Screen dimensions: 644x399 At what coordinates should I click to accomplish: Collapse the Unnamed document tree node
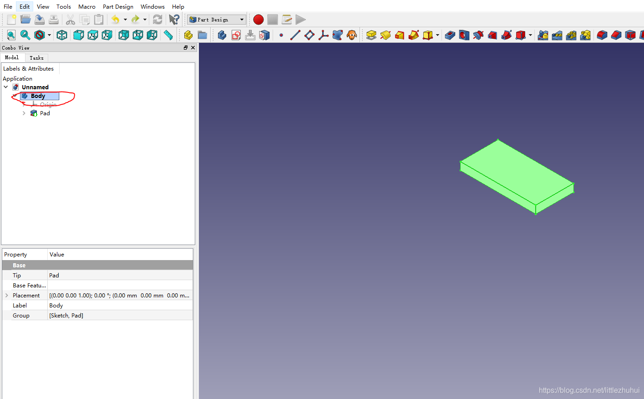coord(5,87)
